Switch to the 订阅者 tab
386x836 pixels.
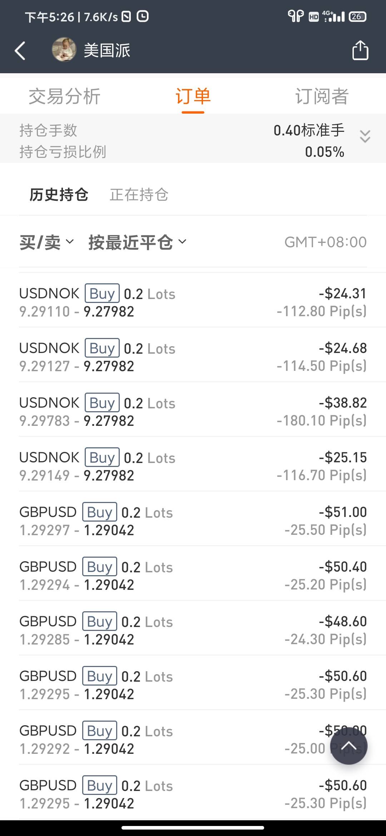point(321,96)
